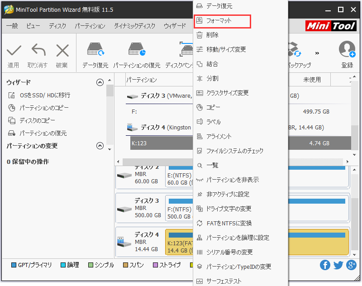
Task: Select the K:123 partition row
Action: click(x=162, y=143)
